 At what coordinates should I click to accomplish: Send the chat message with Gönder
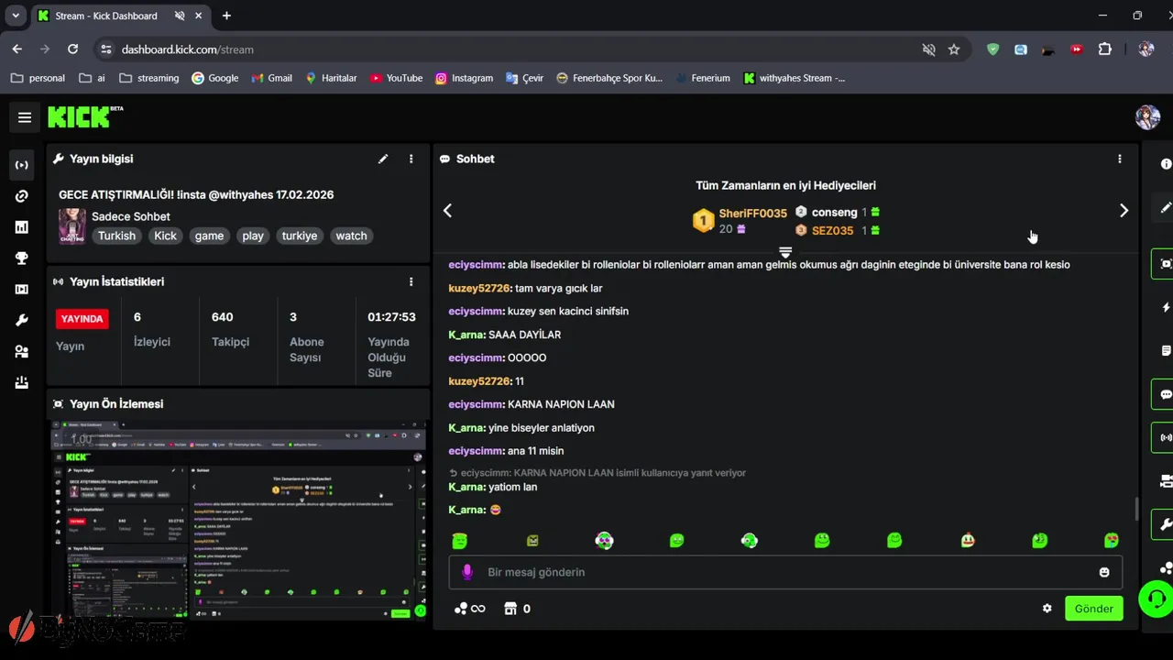point(1094,609)
